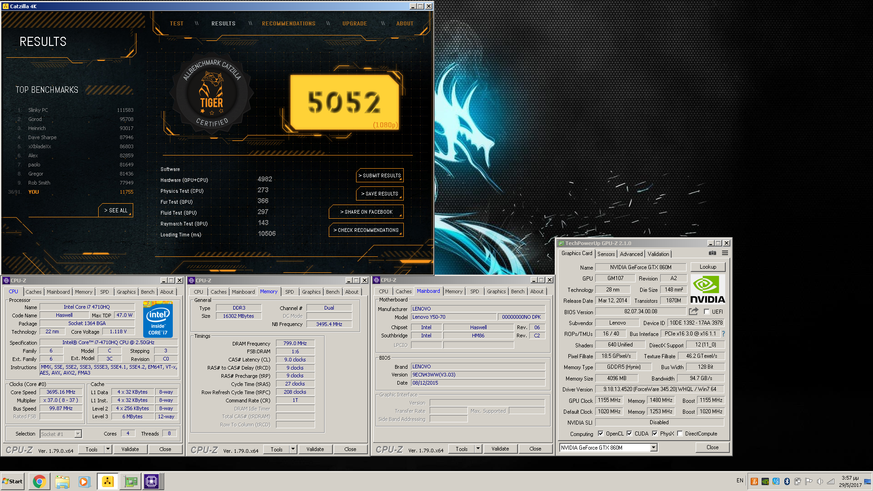The image size is (873, 491).
Task: Open the power plug tray icon
Action: click(798, 481)
